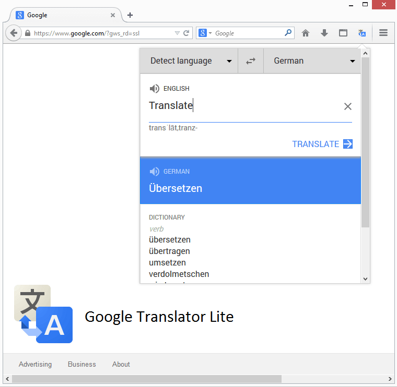Click the window-shaped toolbar icon beside Downloads
The height and width of the screenshot is (387, 397).
343,33
